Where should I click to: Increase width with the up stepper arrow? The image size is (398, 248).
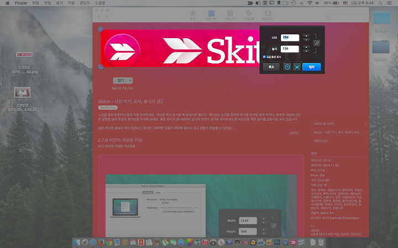306,36
